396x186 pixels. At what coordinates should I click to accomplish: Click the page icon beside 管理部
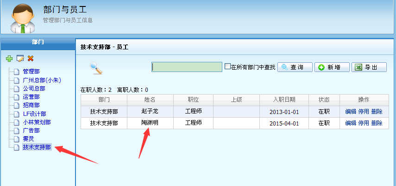coord(17,72)
